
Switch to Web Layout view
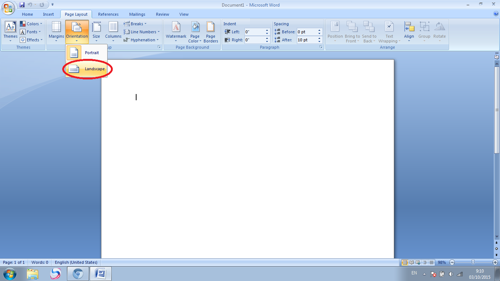tap(418, 262)
